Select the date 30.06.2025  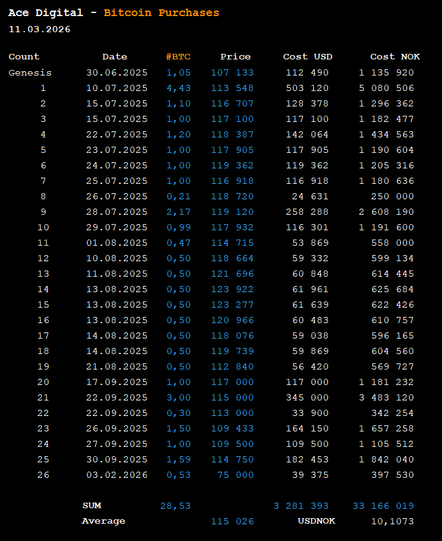[x=117, y=72]
